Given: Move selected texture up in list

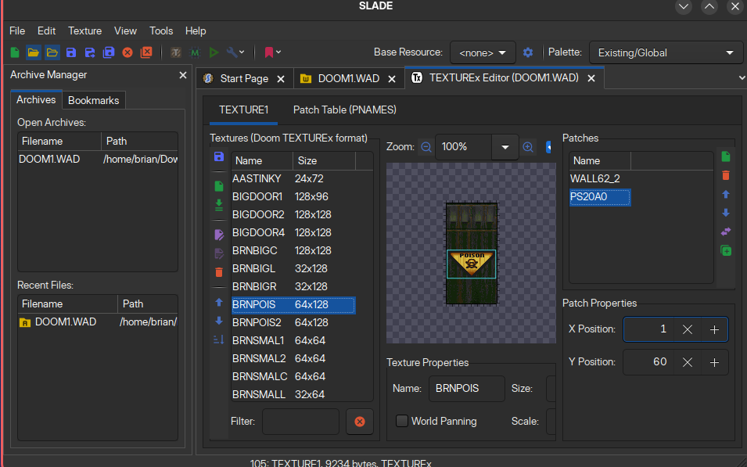Looking at the screenshot, I should pos(219,302).
